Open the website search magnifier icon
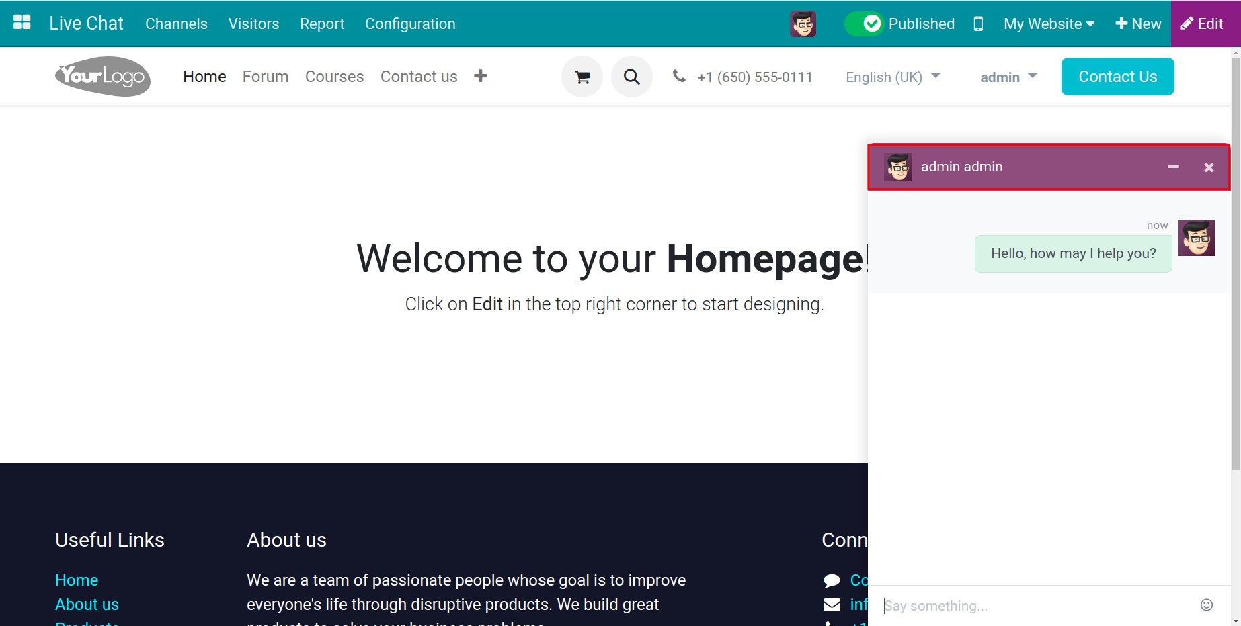1241x626 pixels. [631, 77]
